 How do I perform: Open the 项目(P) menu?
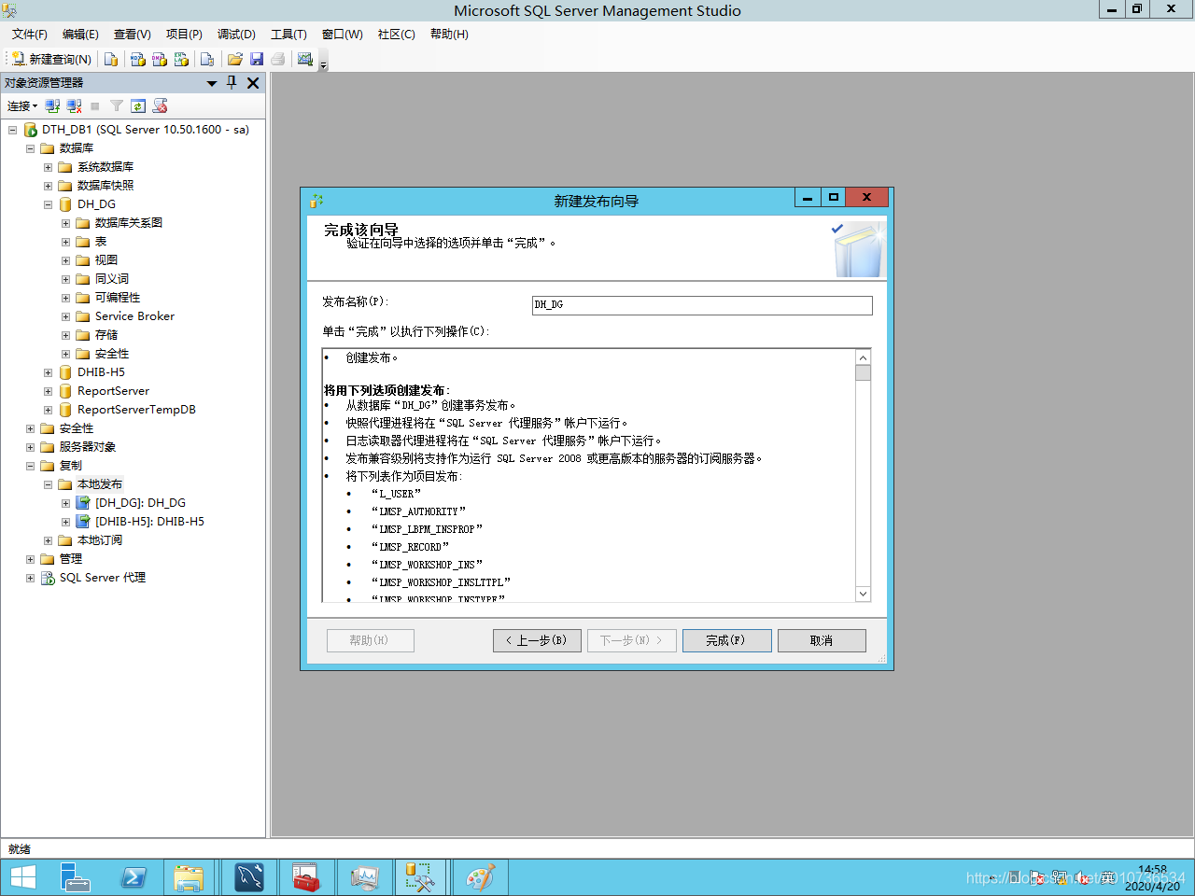184,35
